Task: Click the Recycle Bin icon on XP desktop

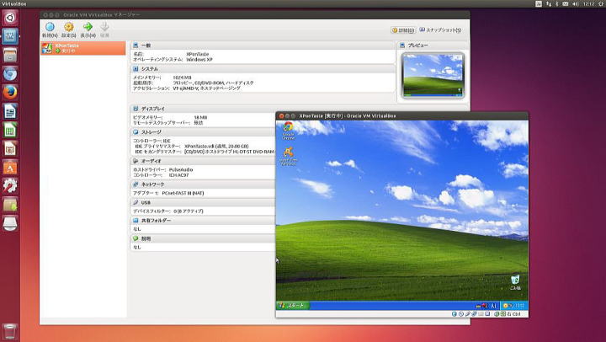Action: (x=515, y=282)
